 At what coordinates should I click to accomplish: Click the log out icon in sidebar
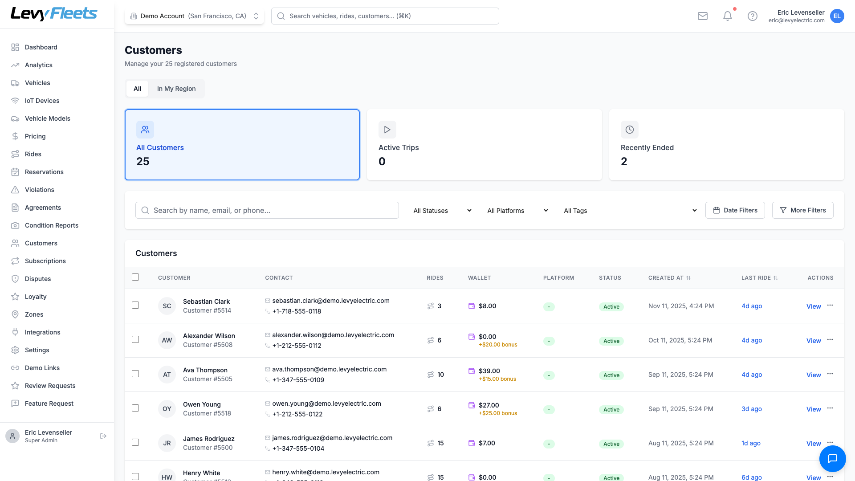coord(103,436)
